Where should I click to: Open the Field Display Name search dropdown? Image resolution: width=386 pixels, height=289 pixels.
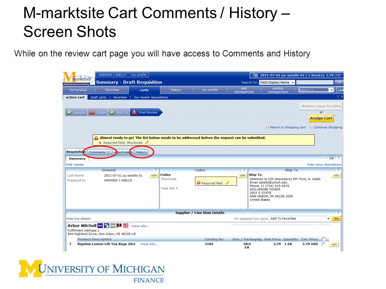(x=277, y=82)
